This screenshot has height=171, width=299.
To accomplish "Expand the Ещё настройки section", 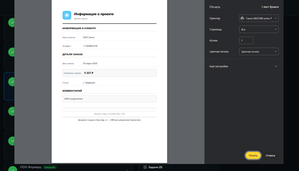I will 244,66.
